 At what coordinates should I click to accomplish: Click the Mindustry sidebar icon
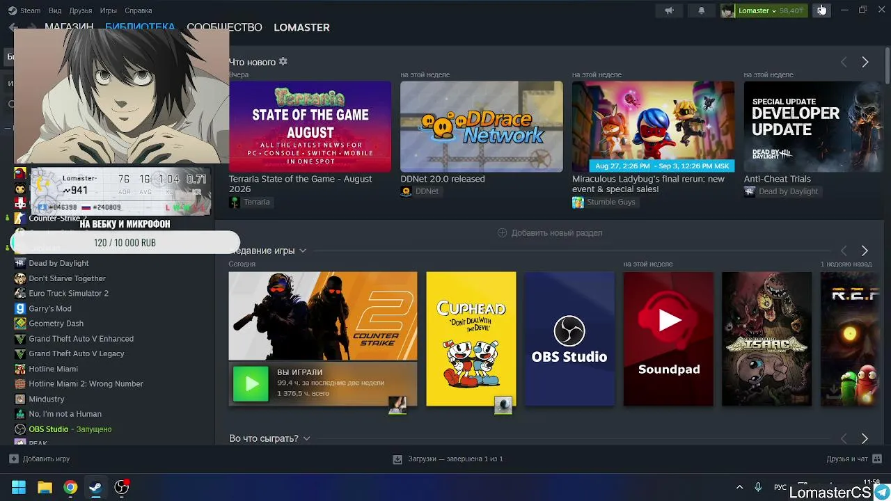tap(20, 399)
